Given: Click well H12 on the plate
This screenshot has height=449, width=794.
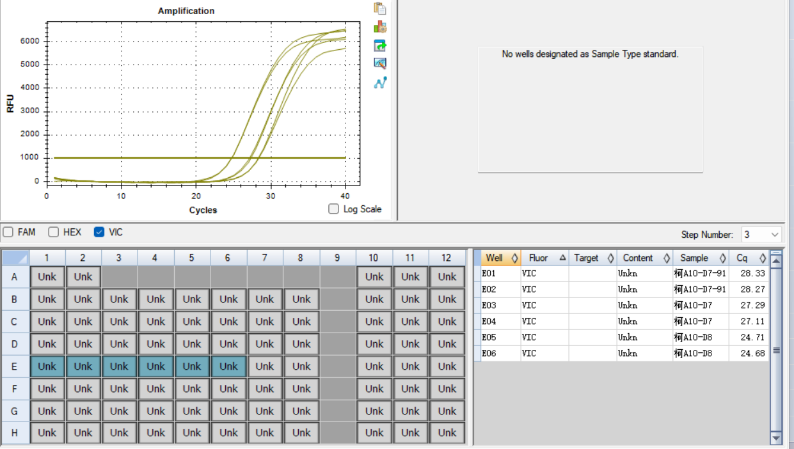Looking at the screenshot, I should click(x=447, y=433).
